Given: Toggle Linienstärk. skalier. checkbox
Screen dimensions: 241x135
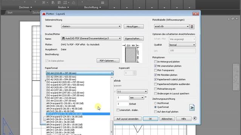Looking at the screenshot, I should (118, 110).
